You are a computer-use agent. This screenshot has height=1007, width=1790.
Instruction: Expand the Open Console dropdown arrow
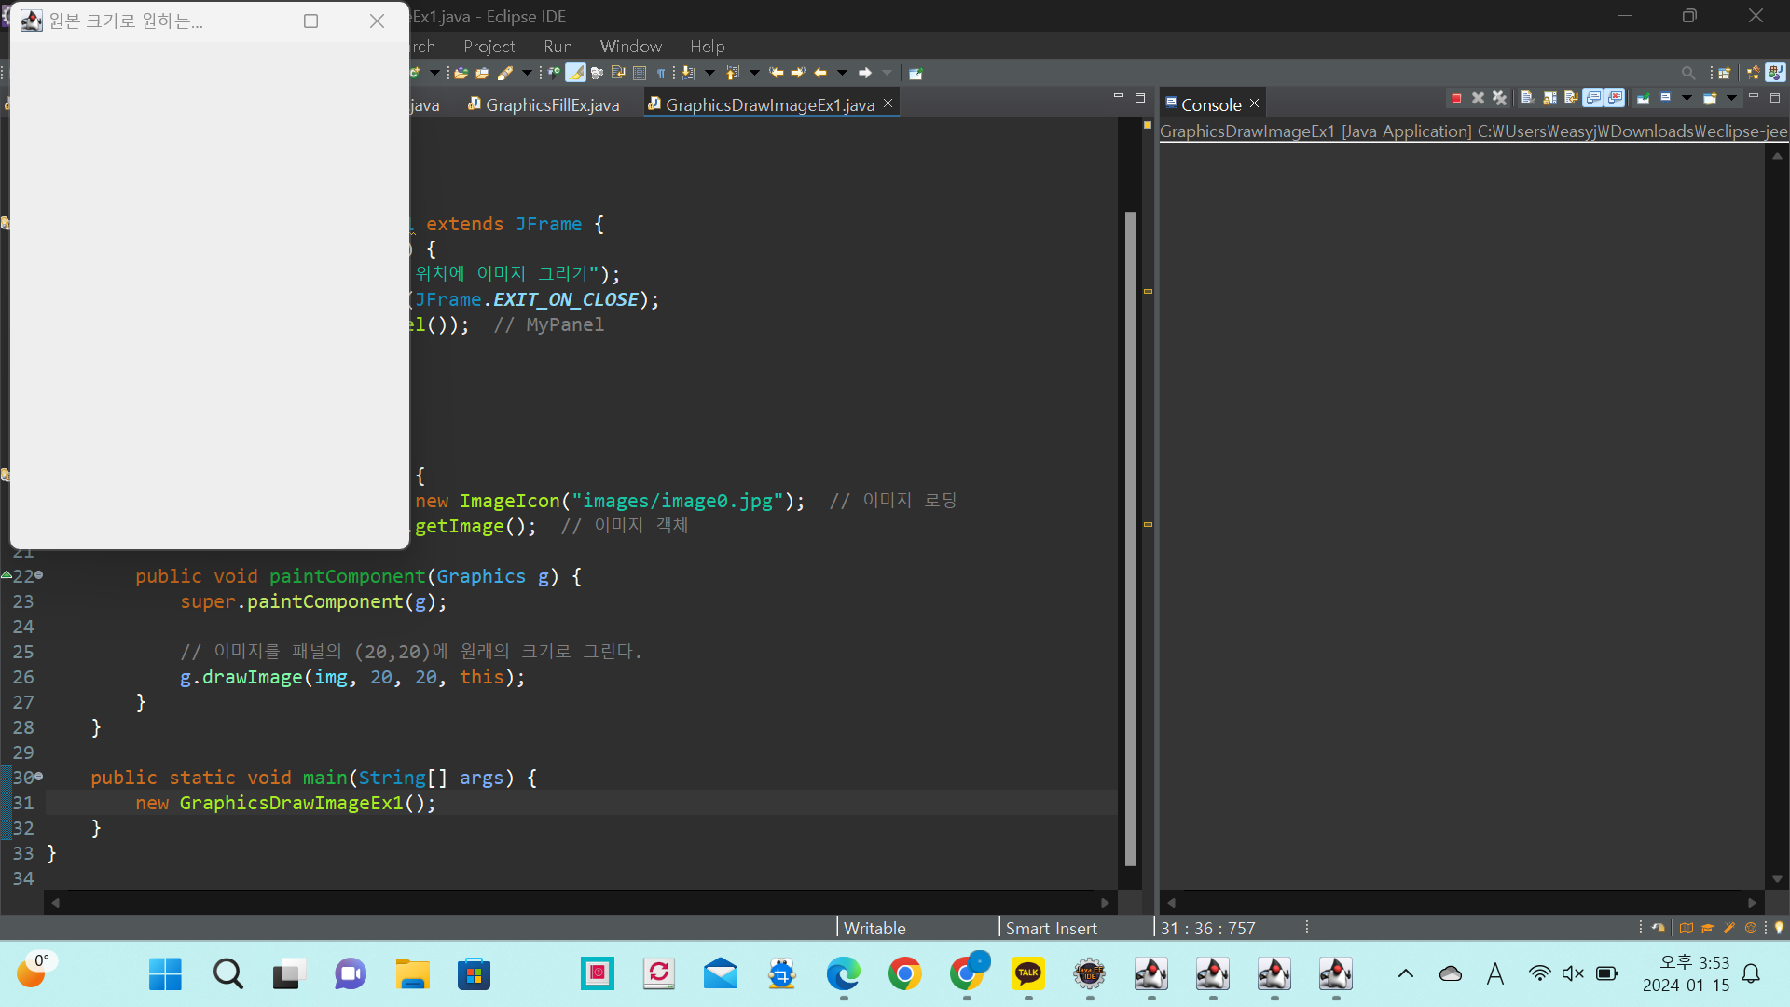(1731, 98)
